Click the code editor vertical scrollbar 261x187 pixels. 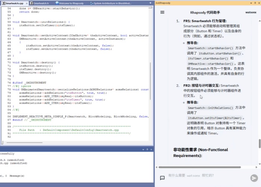point(150,81)
